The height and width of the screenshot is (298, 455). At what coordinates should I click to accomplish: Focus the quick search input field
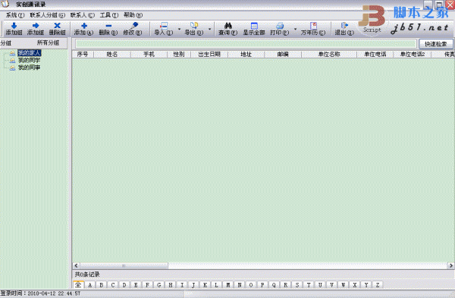pos(246,44)
